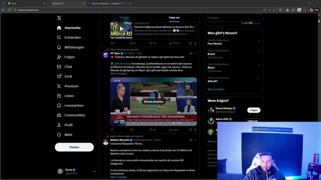Viewport: 321px width, 180px height.
Task: Open Mitteilungen notifications
Action: 71,47
